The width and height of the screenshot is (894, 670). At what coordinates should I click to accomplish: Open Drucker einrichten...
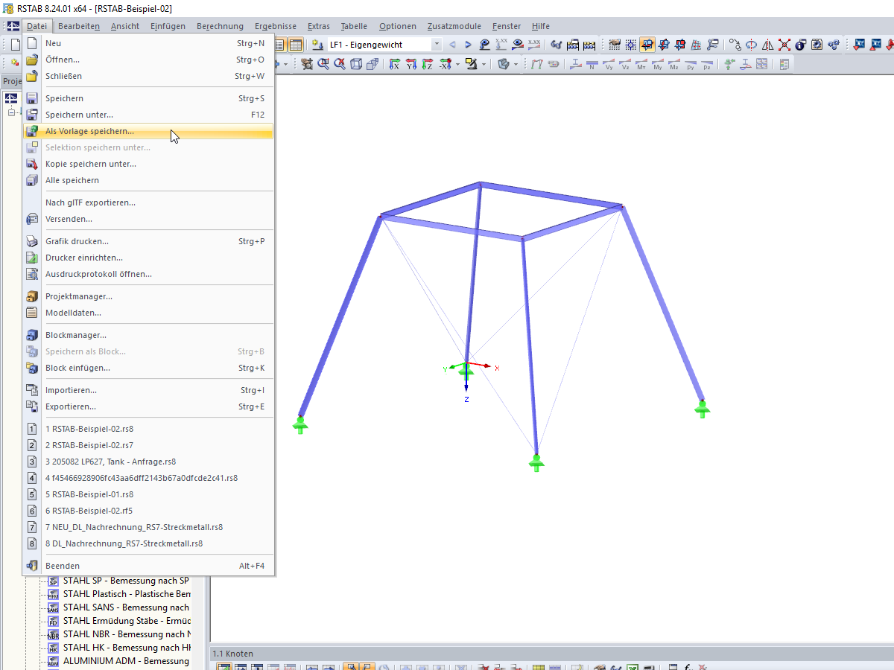[149, 258]
